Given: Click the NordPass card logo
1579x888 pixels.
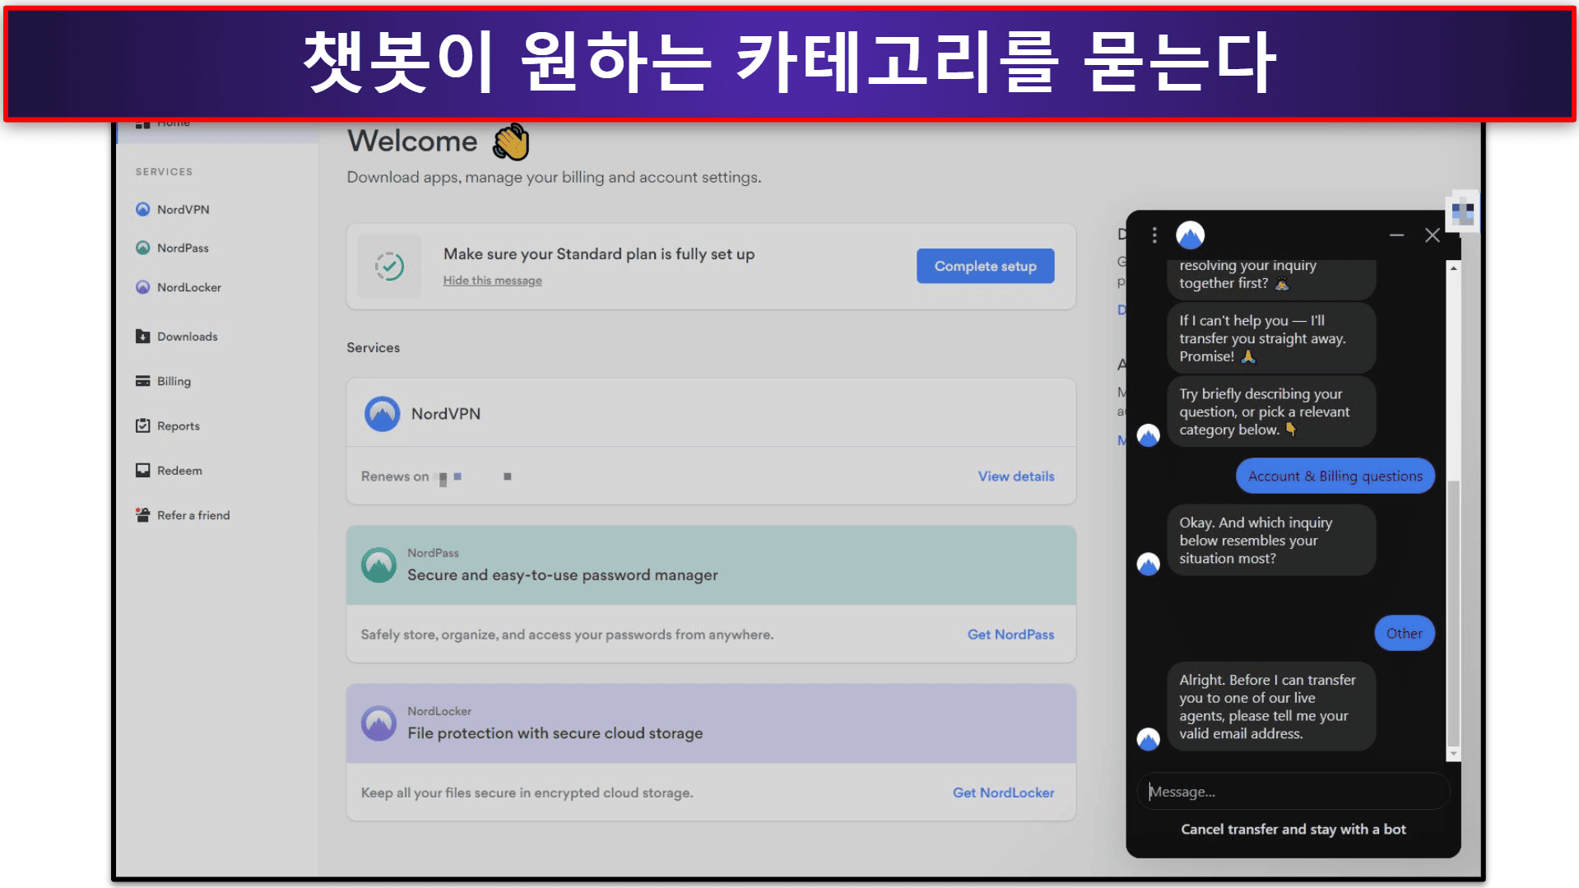Looking at the screenshot, I should tap(379, 565).
